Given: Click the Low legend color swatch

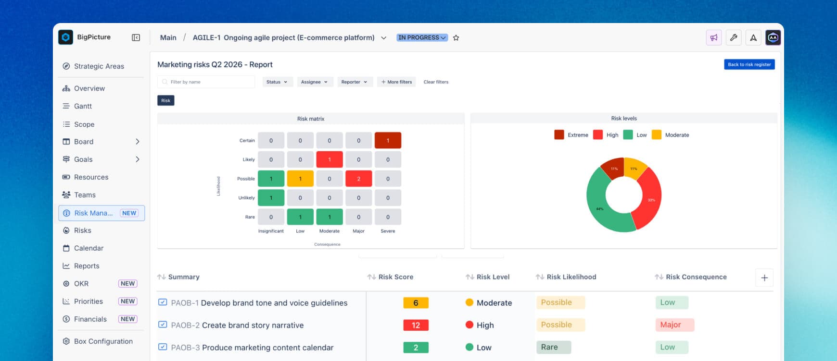Looking at the screenshot, I should click(x=628, y=135).
